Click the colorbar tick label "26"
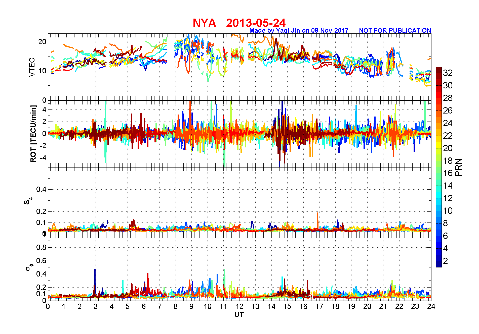Screen dimensions: 479x334 point(448,110)
